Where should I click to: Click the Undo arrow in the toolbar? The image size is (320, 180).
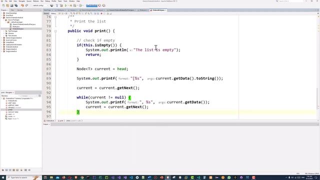[x=22, y=5]
